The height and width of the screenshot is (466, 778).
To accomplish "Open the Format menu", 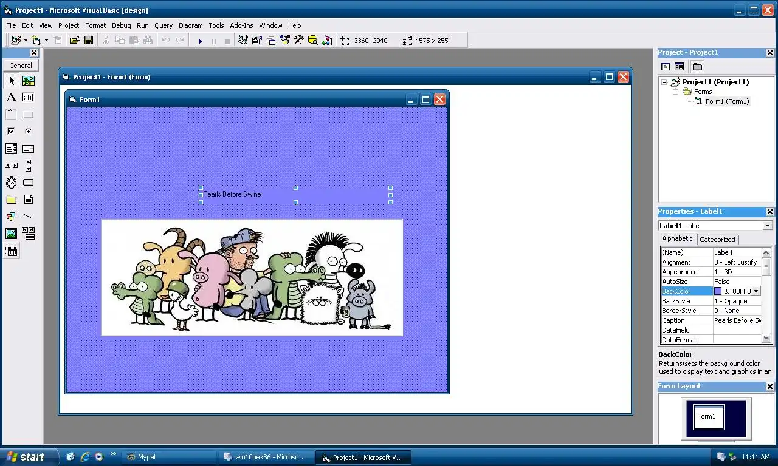I will click(x=95, y=25).
